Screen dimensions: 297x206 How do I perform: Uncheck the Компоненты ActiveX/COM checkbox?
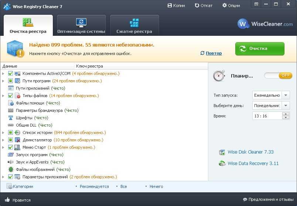click(10, 73)
